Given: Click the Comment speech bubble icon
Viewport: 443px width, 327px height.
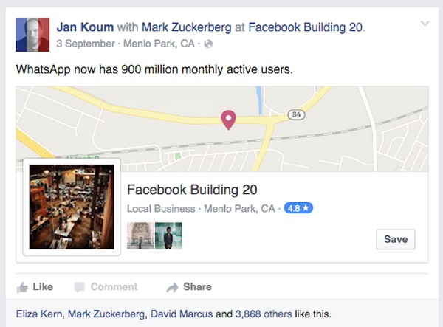Looking at the screenshot, I should [80, 287].
